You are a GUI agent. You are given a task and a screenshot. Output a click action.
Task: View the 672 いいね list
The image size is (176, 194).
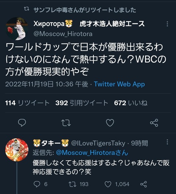(131, 103)
